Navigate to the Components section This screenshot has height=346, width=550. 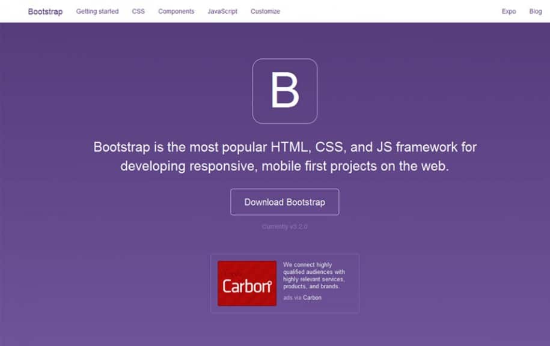176,11
